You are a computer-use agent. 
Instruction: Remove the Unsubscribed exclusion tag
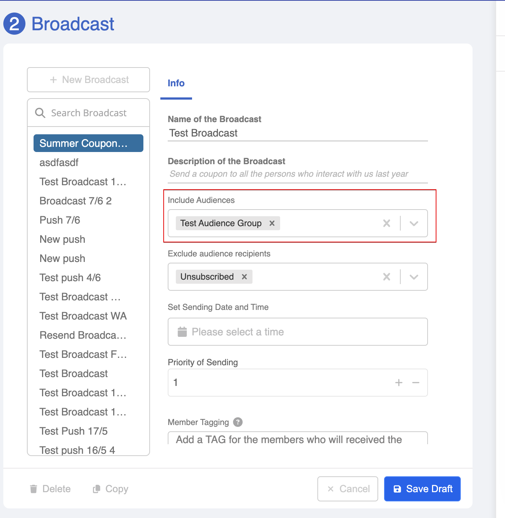(244, 277)
